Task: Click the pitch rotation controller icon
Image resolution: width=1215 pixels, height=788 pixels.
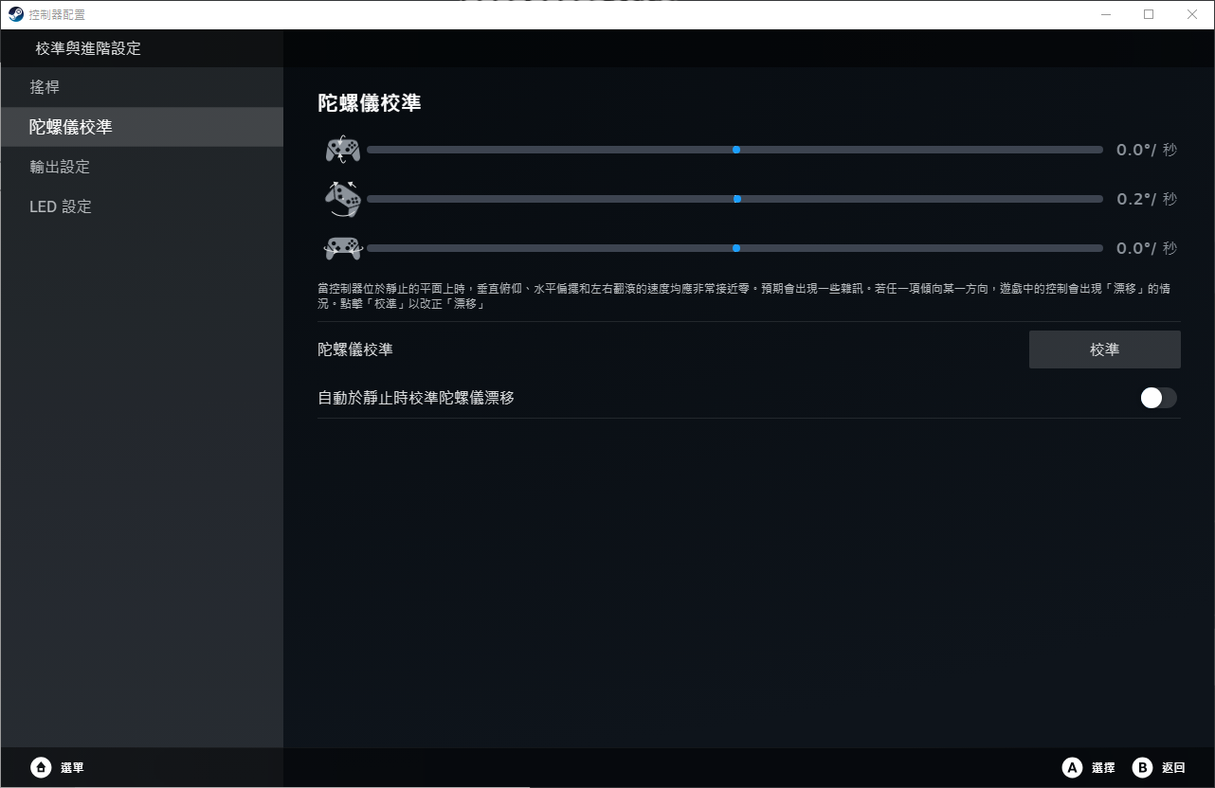Action: (x=342, y=150)
